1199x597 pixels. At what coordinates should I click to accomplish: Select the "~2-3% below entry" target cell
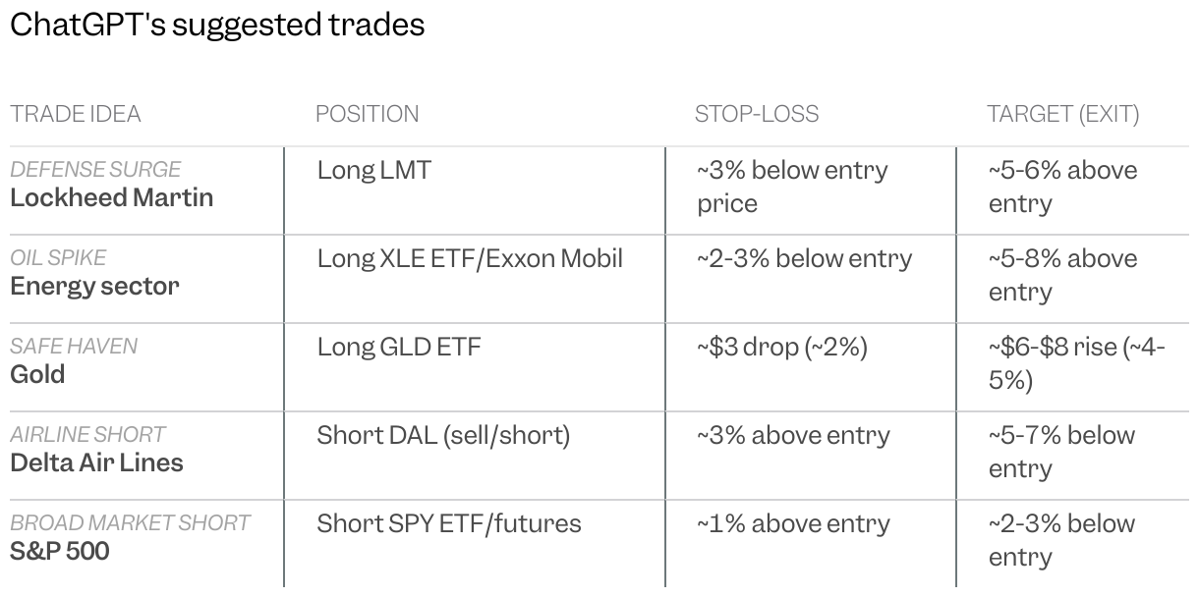[1061, 540]
